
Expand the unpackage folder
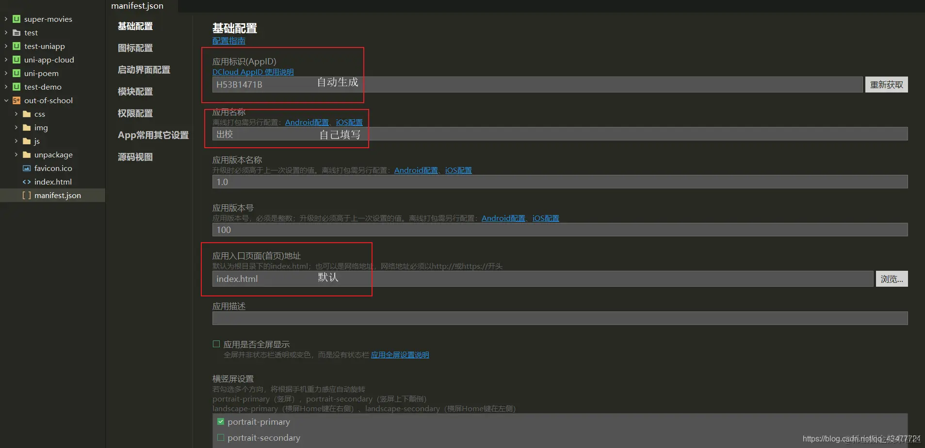click(16, 154)
